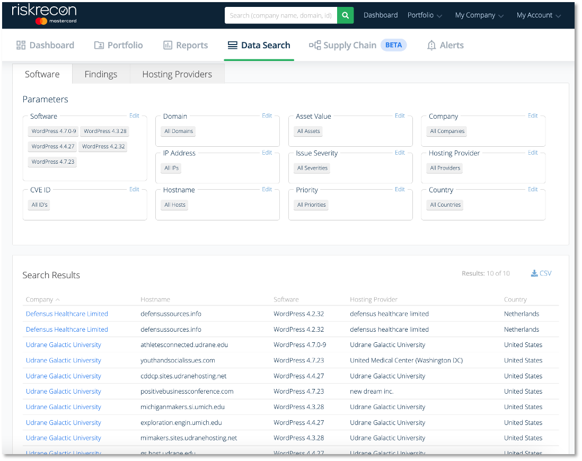
Task: Click the Portfolio briefcase icon in the navigation
Action: click(x=99, y=46)
